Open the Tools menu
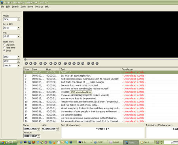The width and height of the screenshot is (178, 145). 23,7
